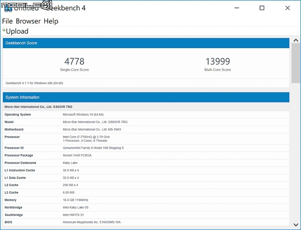Click the Processor ID label
Image resolution: width=301 pixels, height=230 pixels.
(x=14, y=148)
